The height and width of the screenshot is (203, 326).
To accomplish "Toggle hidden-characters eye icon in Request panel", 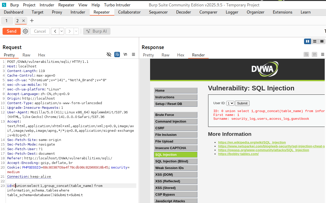I will [x=109, y=54].
